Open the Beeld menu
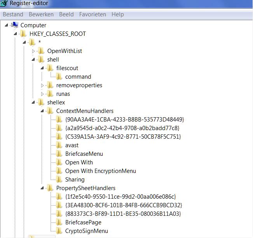253x238 pixels. coord(66,14)
